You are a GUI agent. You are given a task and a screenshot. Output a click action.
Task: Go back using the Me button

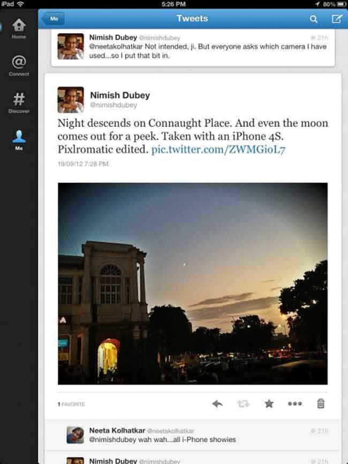tap(53, 19)
